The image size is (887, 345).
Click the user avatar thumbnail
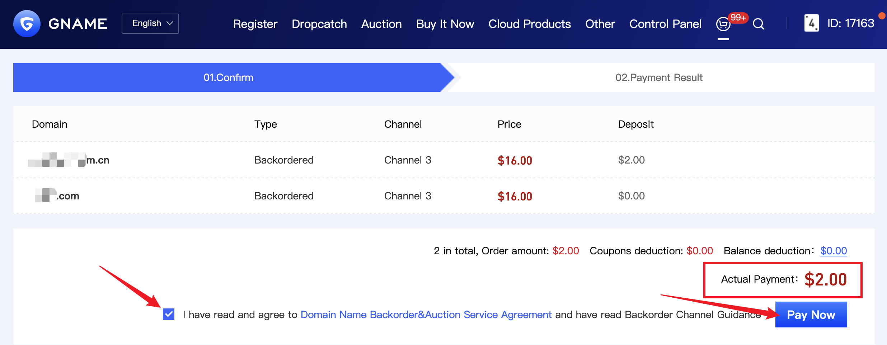pos(811,23)
